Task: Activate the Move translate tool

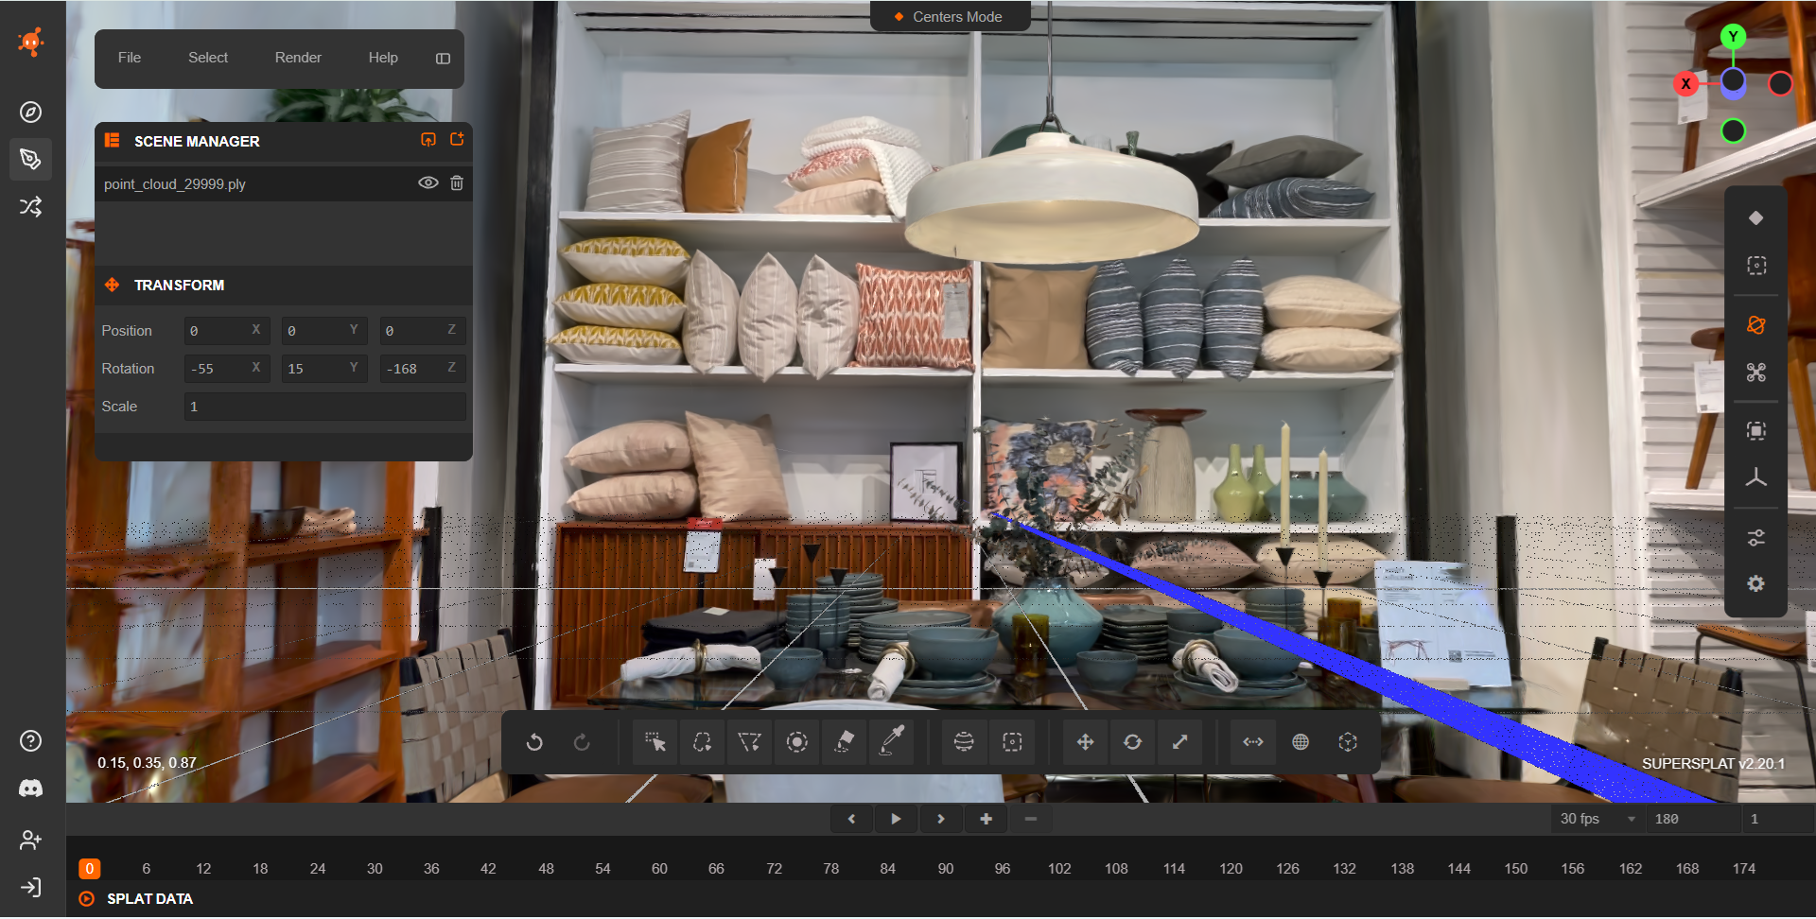Action: pos(1085,742)
